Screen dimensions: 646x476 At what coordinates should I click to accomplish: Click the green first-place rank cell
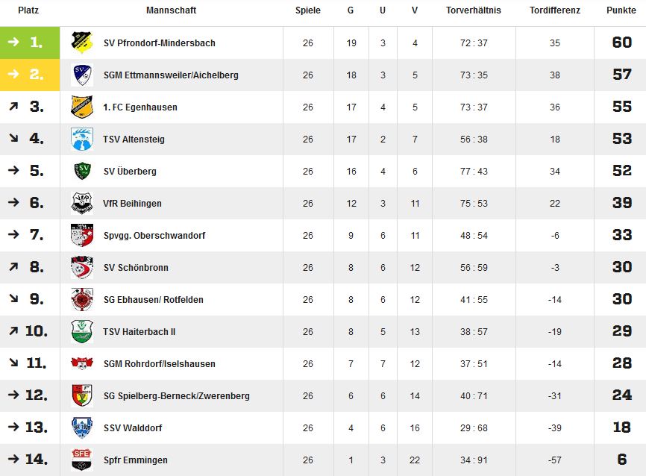30,43
